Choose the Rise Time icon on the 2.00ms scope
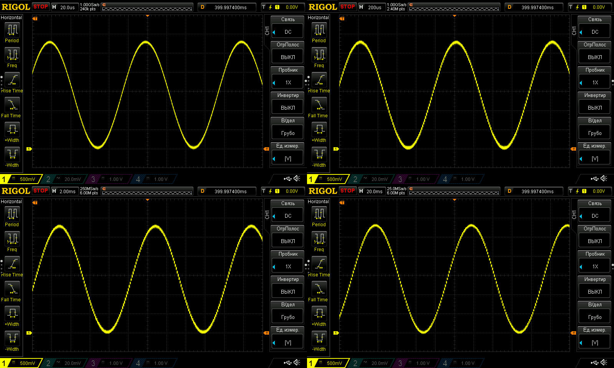The image size is (614, 368). (x=12, y=264)
